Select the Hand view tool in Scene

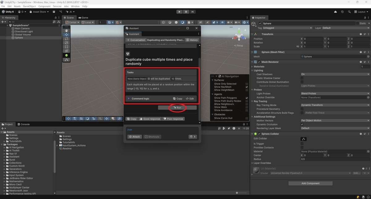[66, 31]
